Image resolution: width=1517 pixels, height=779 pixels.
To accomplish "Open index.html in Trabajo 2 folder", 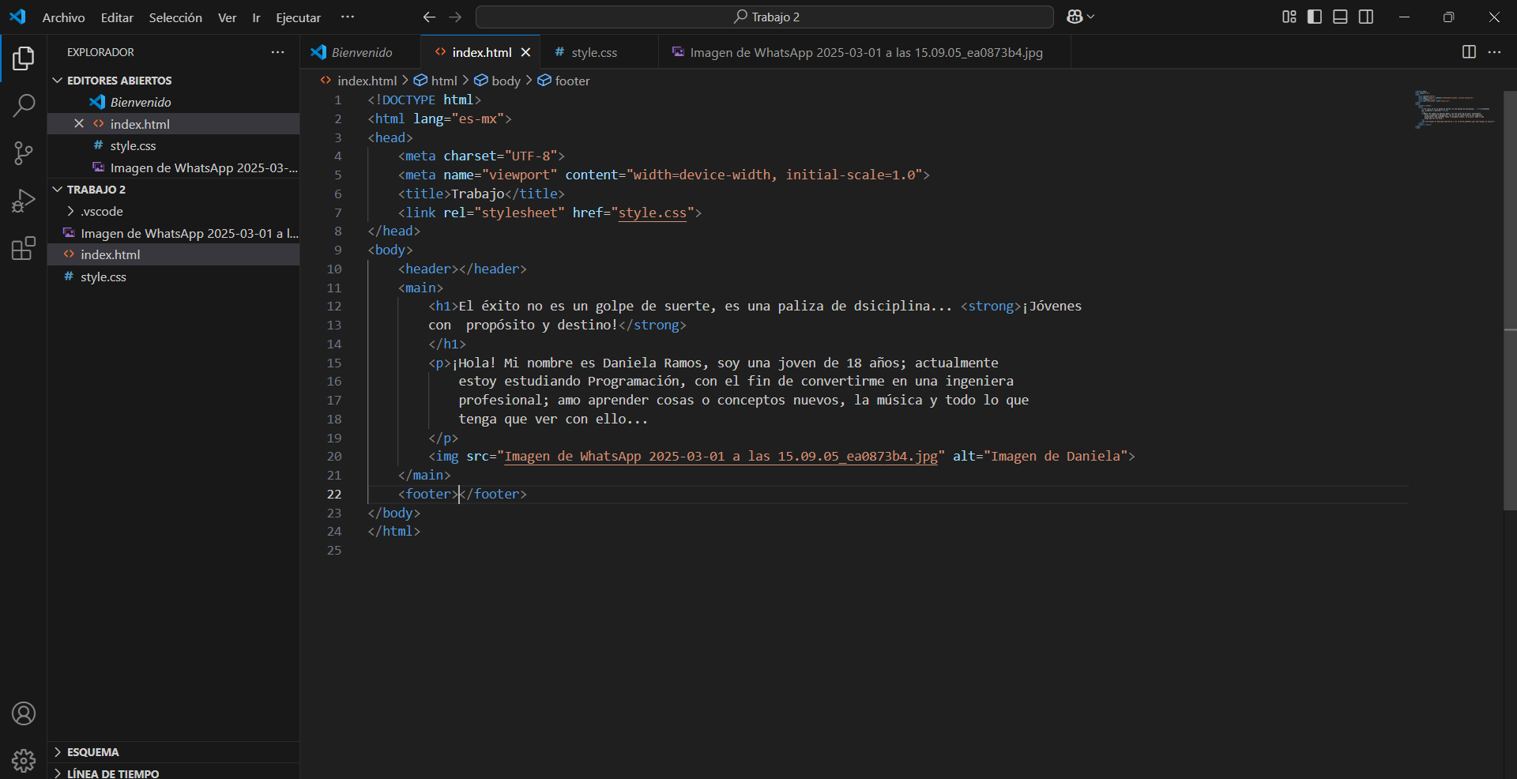I will (173, 254).
